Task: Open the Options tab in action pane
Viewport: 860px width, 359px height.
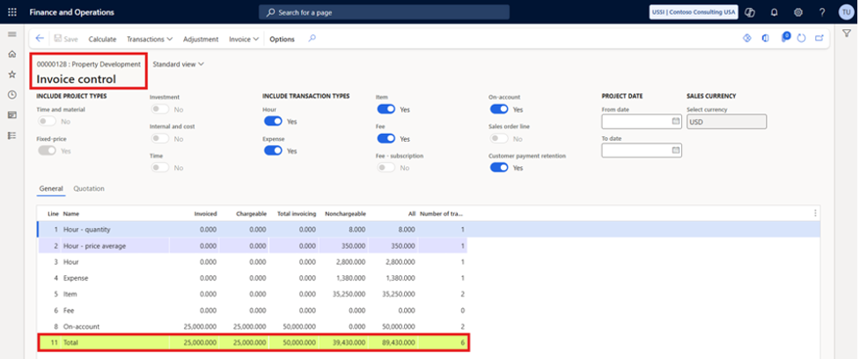Action: [x=282, y=39]
